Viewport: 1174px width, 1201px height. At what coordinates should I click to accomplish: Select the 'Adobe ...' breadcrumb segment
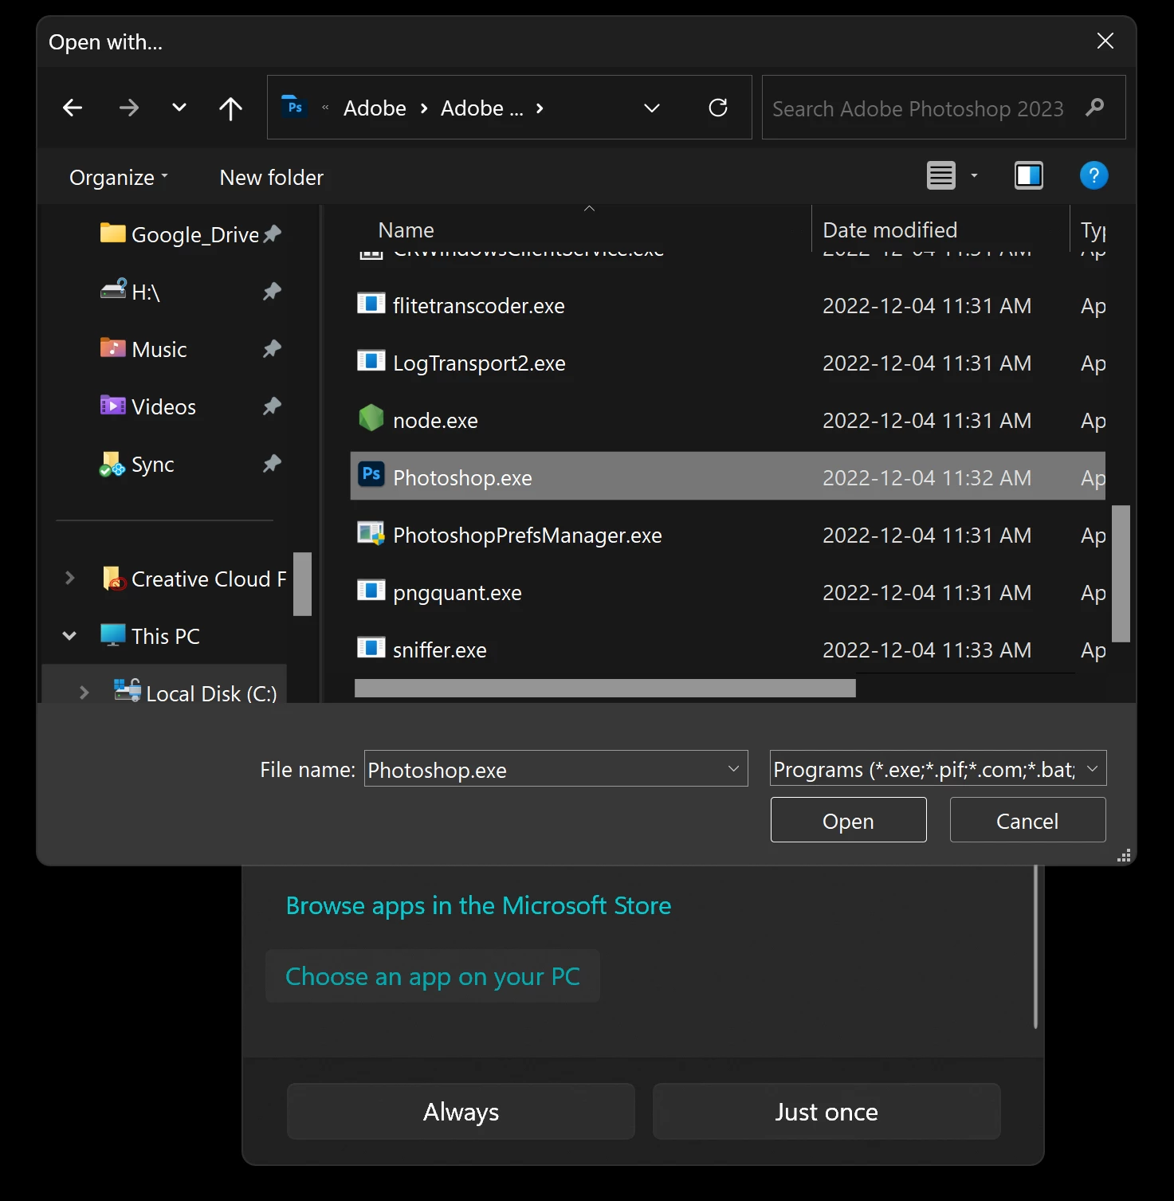tap(481, 108)
